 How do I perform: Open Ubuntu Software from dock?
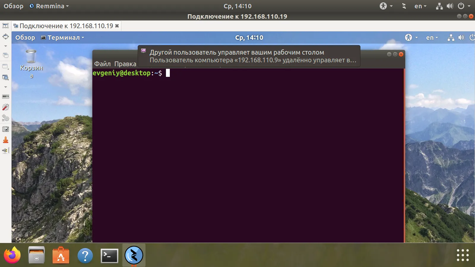tap(61, 255)
